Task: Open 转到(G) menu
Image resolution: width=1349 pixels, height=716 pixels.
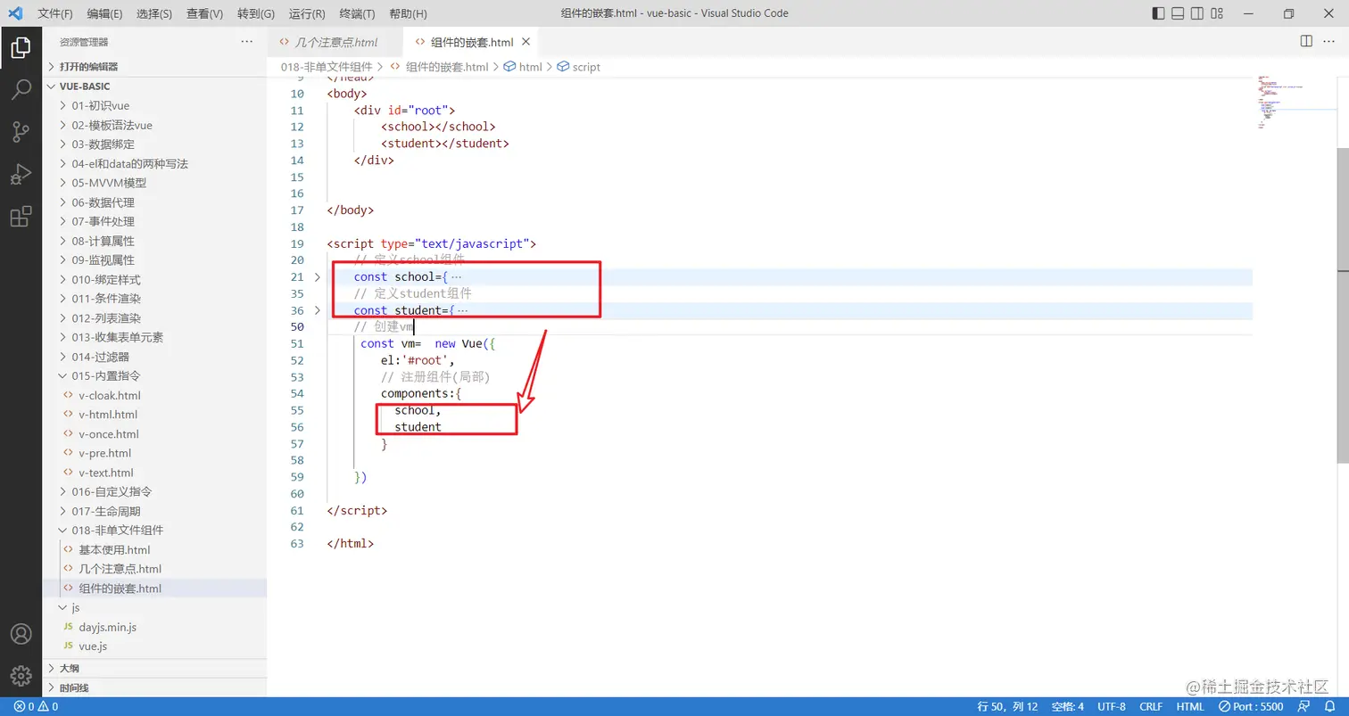Action: (256, 13)
